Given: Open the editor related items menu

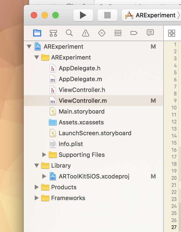Looking at the screenshot, I should pos(171,33).
